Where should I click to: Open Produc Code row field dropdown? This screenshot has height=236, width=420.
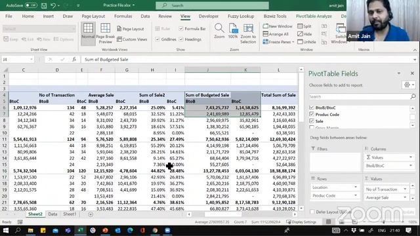point(356,195)
